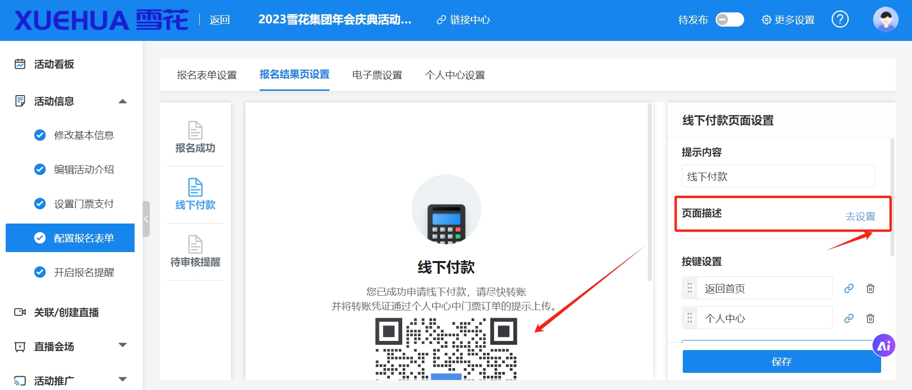
Task: Click the 去设置 link for 页面描述
Action: pyautogui.click(x=860, y=216)
